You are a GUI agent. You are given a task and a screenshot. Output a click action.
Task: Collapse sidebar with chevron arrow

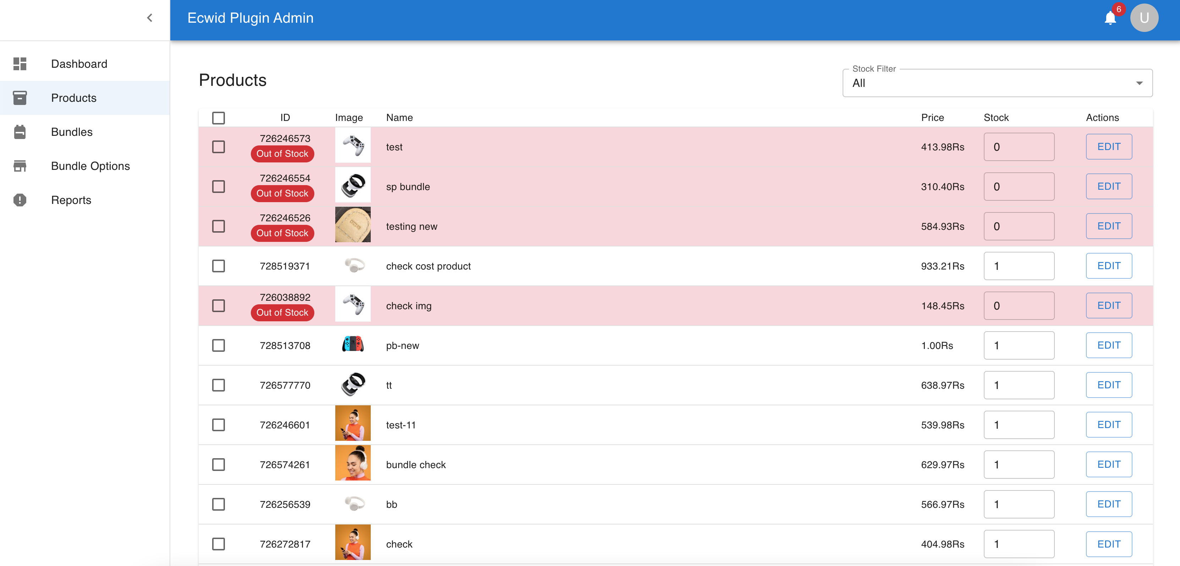click(149, 18)
